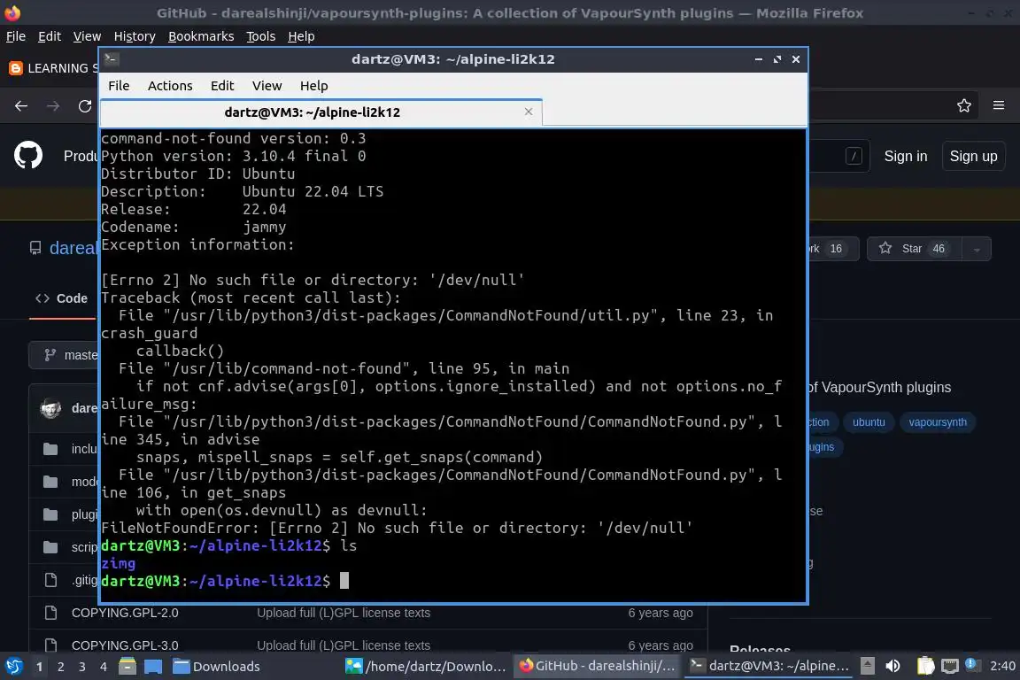The width and height of the screenshot is (1020, 680).
Task: Click the terminal icon in the terminal title bar
Action: click(x=111, y=59)
